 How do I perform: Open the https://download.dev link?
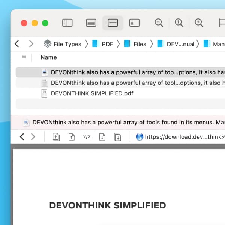point(185,137)
